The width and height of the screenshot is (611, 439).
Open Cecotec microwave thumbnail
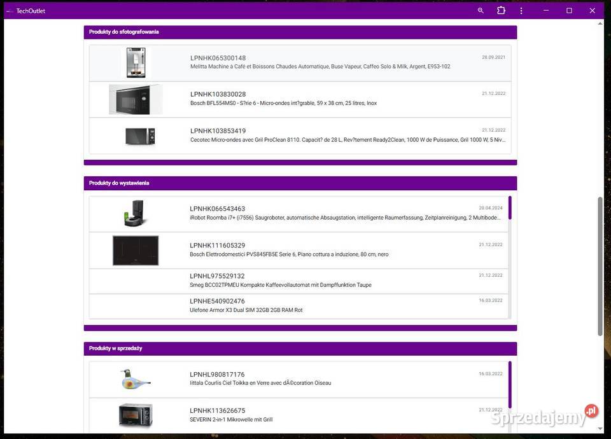140,136
